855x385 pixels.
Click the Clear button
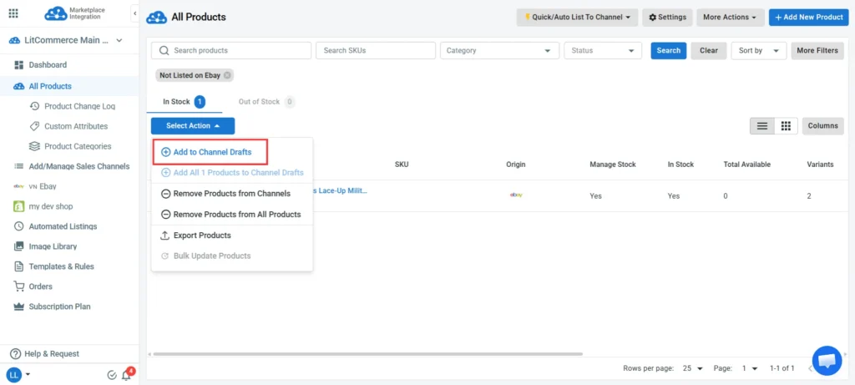tap(709, 51)
